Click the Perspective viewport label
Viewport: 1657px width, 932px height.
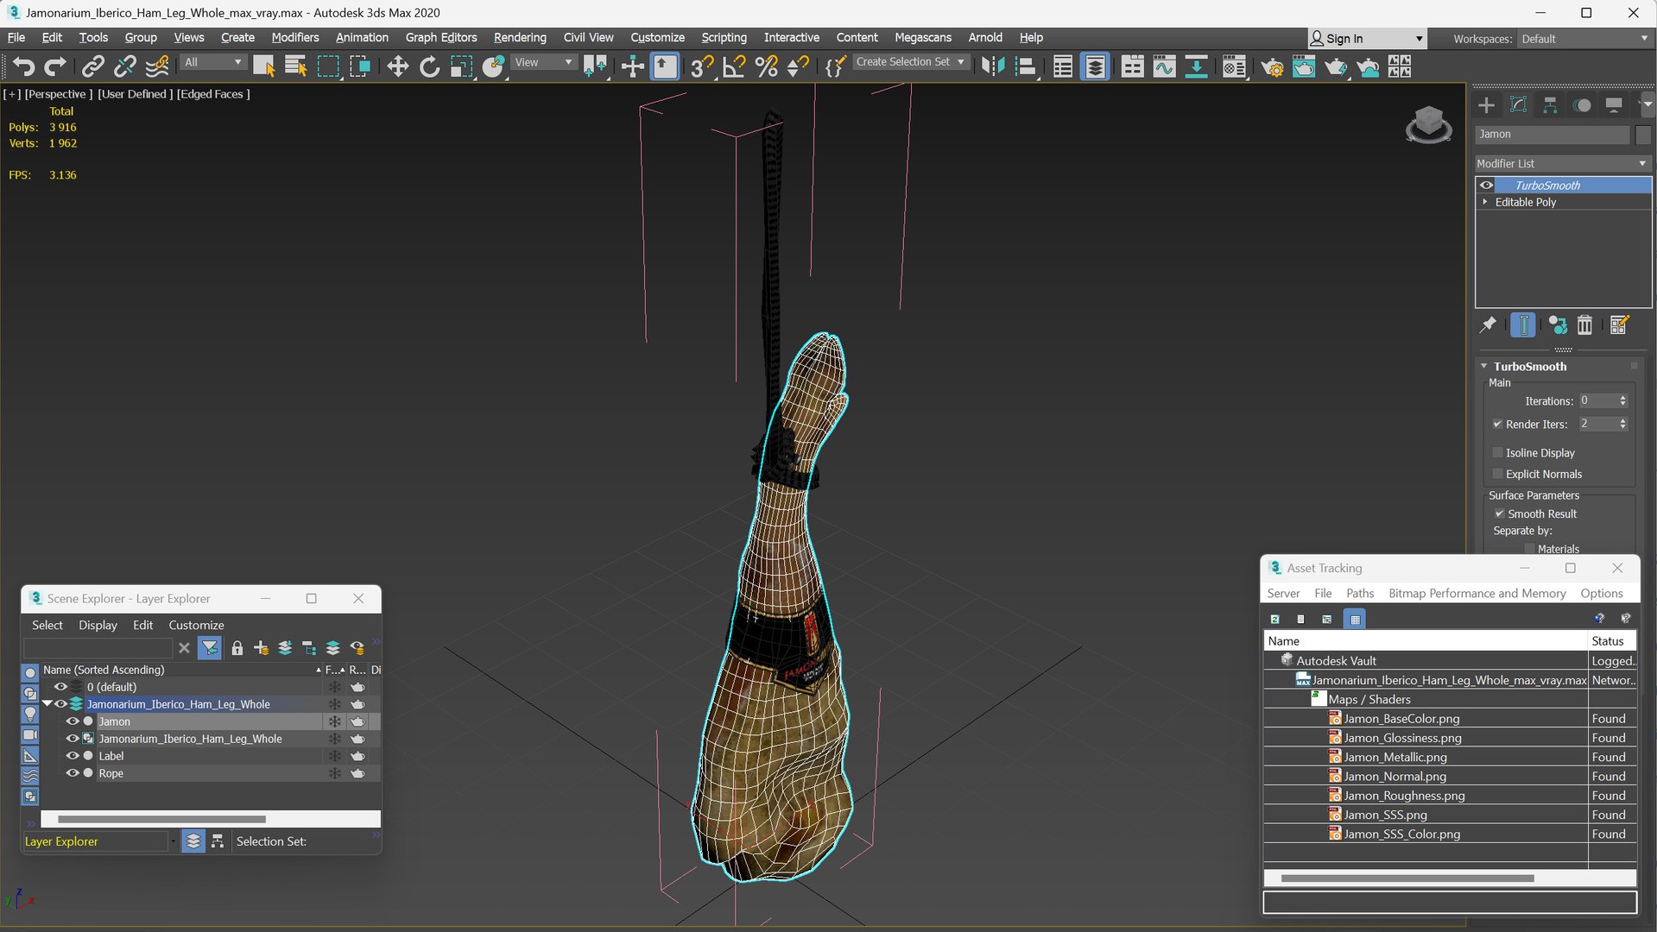(x=58, y=94)
